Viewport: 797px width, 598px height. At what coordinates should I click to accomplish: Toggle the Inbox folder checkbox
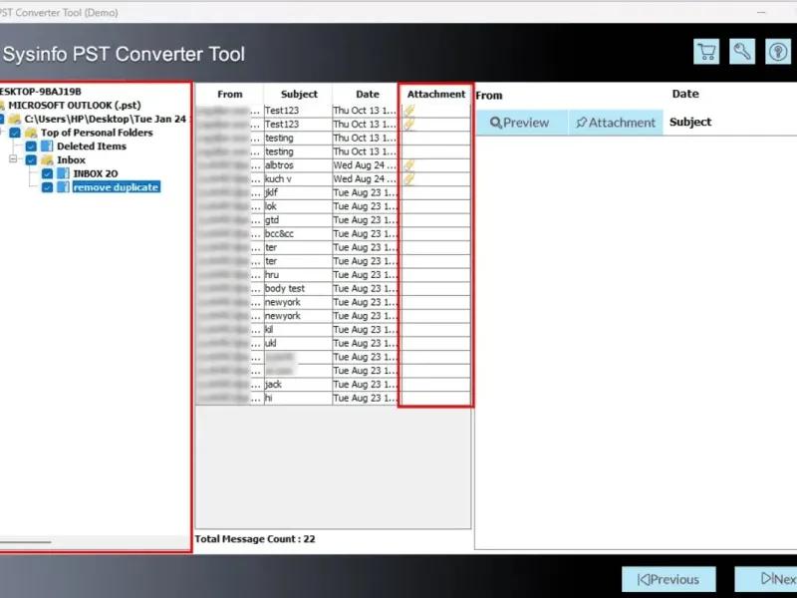31,159
